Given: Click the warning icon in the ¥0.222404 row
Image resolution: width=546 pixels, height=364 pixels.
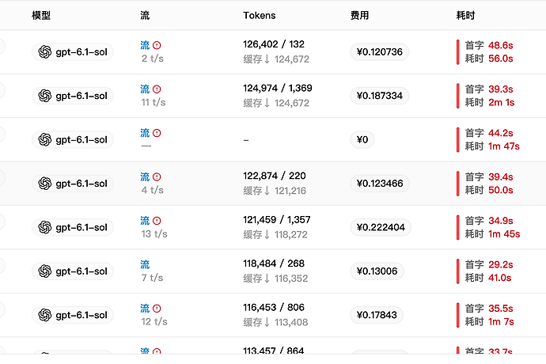Looking at the screenshot, I should (x=157, y=221).
